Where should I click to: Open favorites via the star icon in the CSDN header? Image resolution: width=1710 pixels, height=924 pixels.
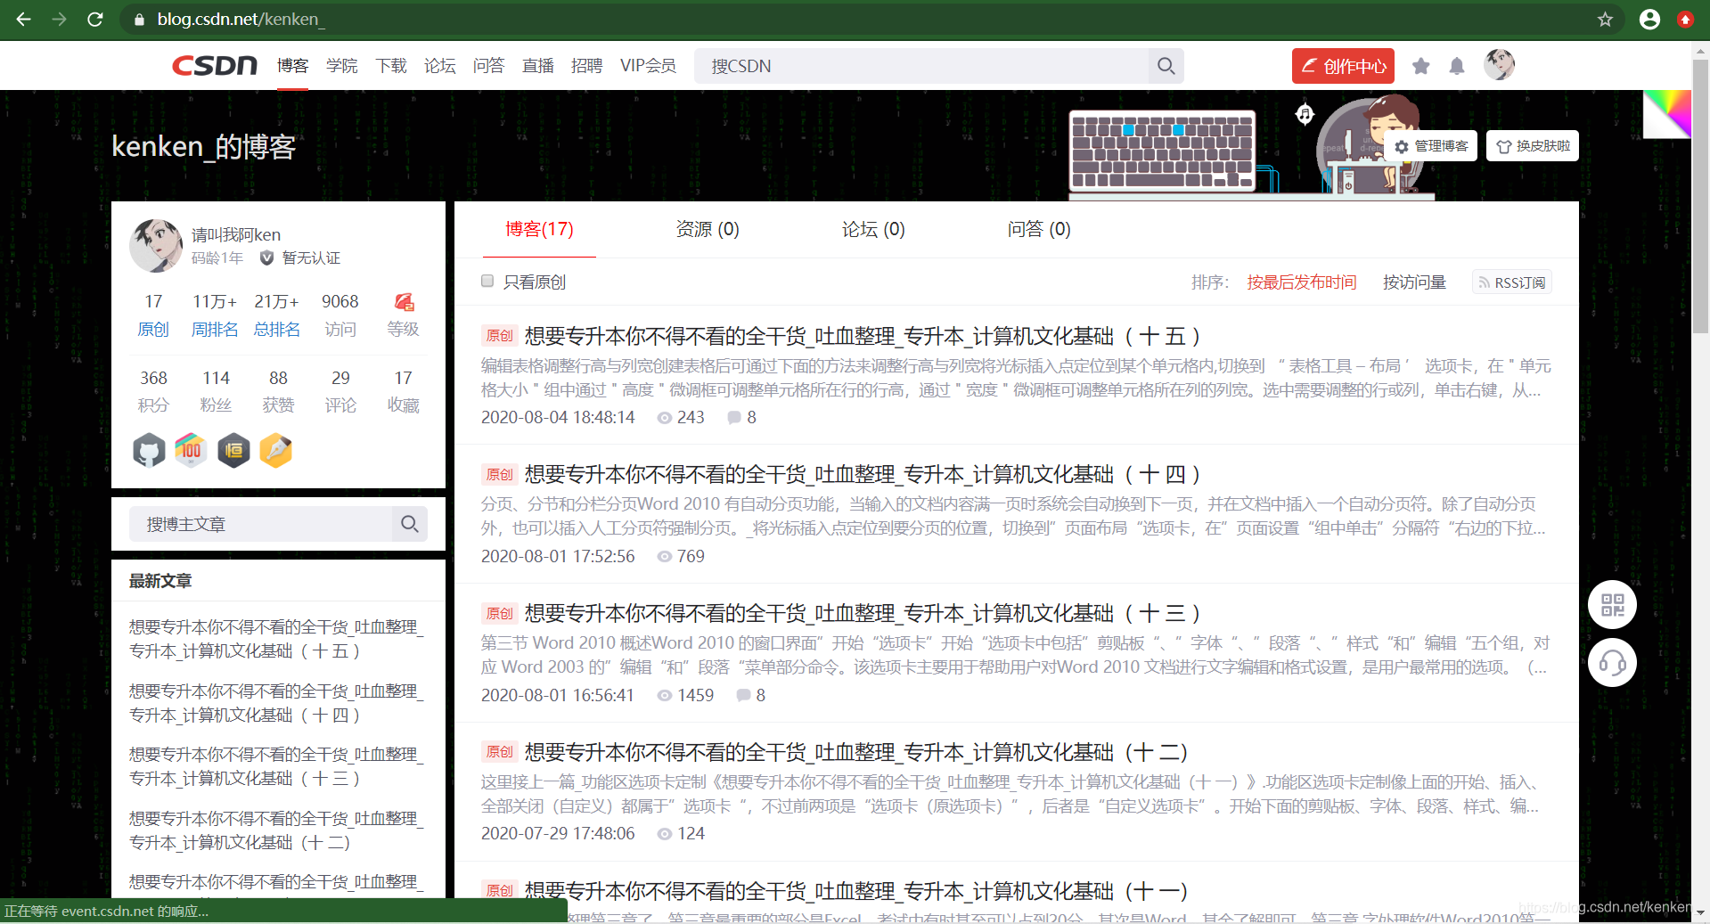tap(1421, 66)
